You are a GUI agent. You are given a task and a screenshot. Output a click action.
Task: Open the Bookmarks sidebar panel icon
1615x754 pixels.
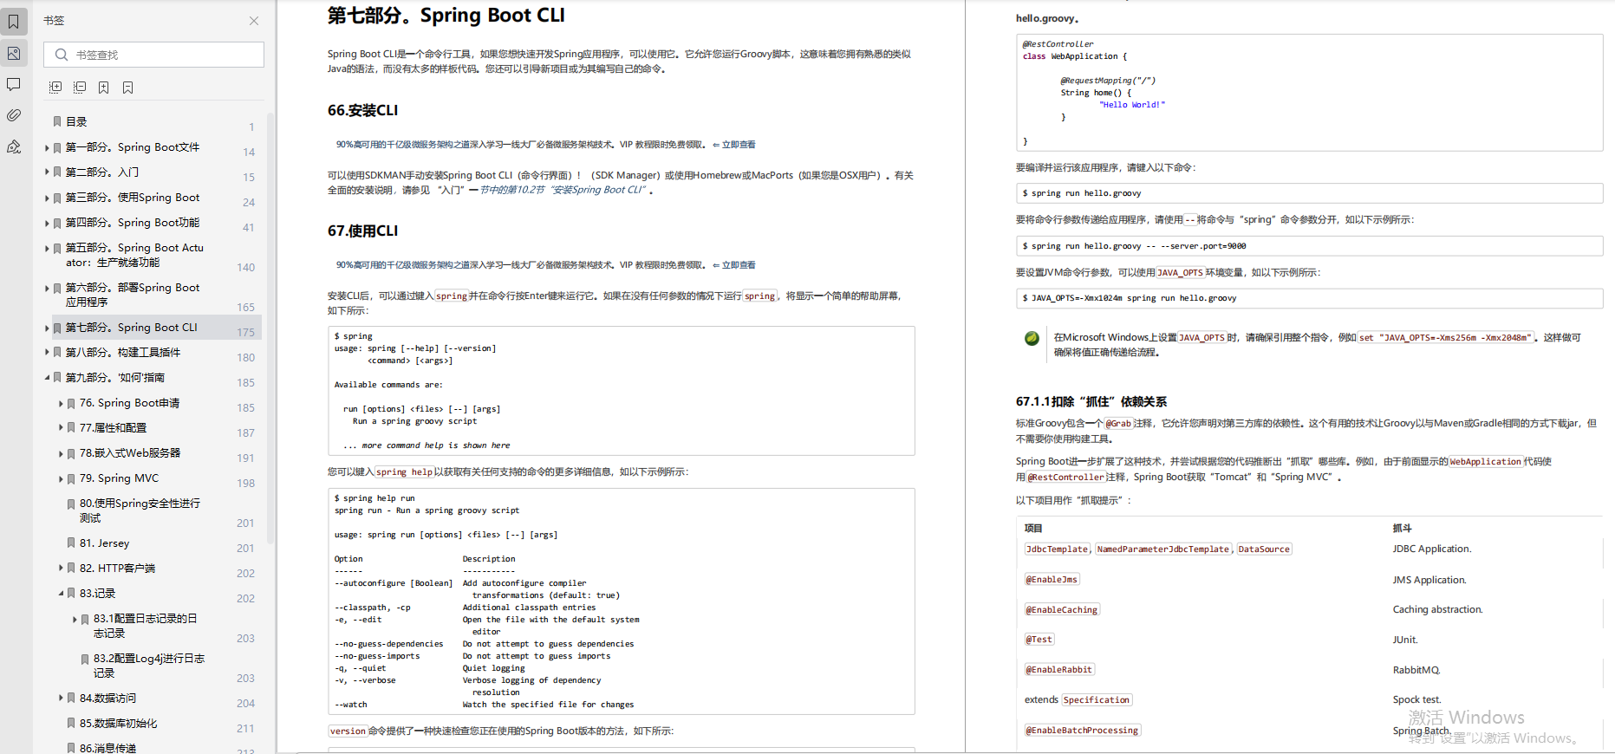pyautogui.click(x=14, y=22)
